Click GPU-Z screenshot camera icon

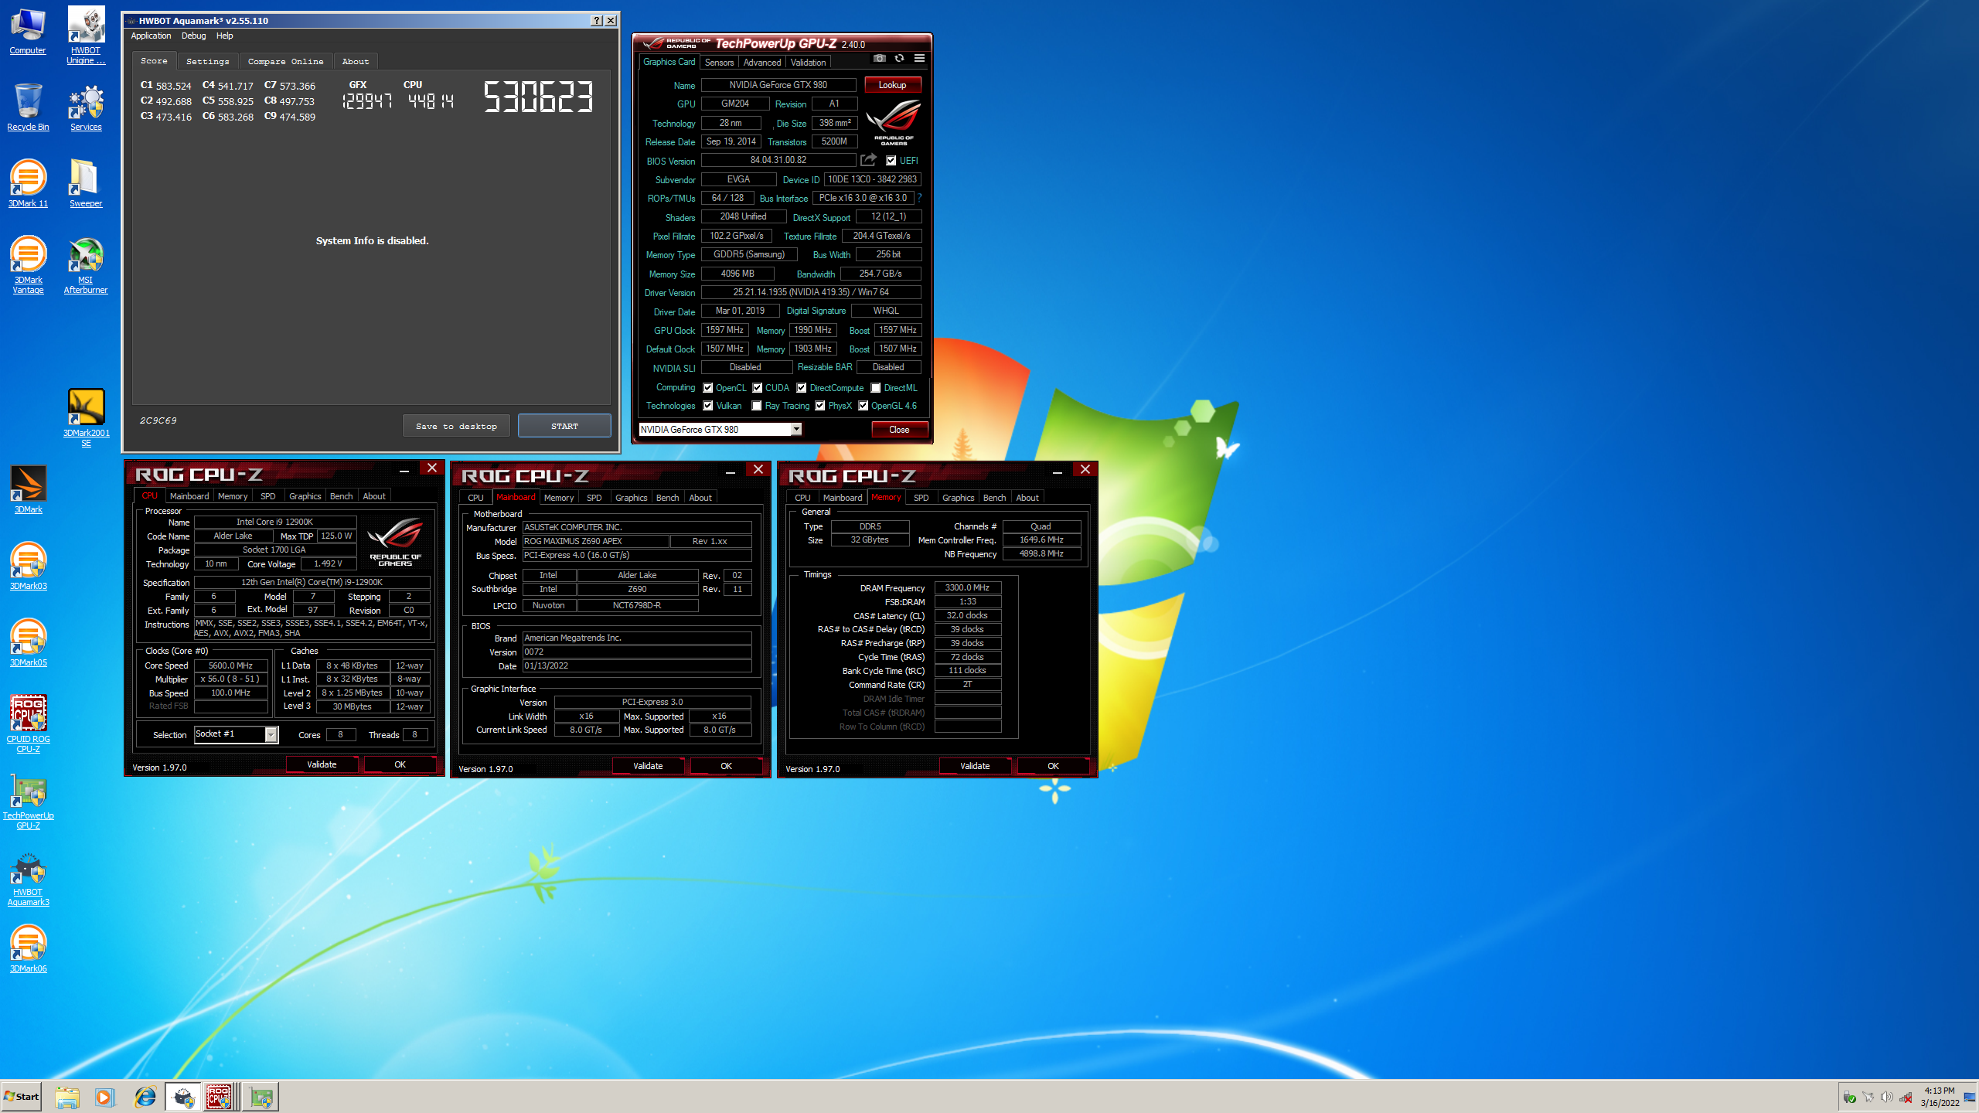click(880, 58)
